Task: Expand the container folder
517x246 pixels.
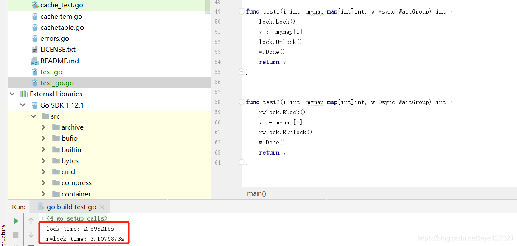Action: tap(44, 194)
